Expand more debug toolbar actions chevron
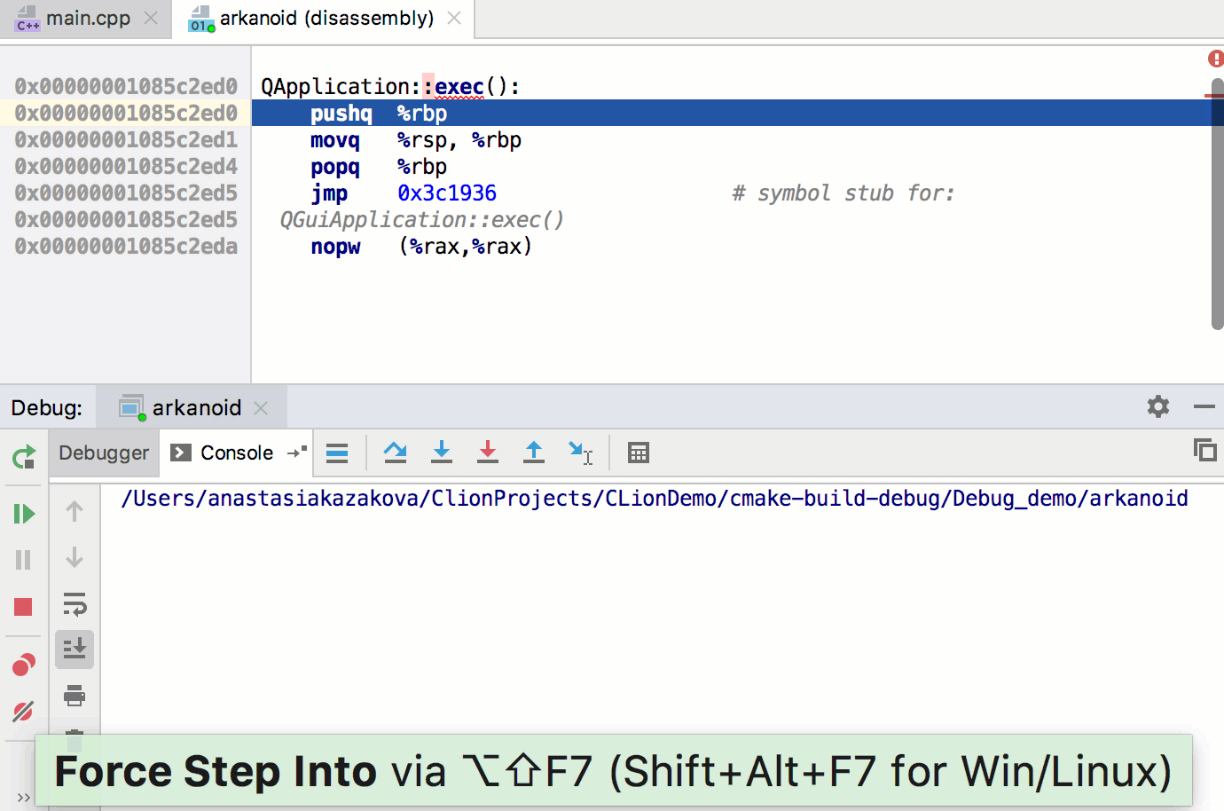 coord(24,797)
